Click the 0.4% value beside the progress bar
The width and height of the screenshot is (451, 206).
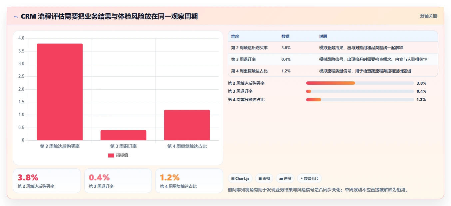421,91
